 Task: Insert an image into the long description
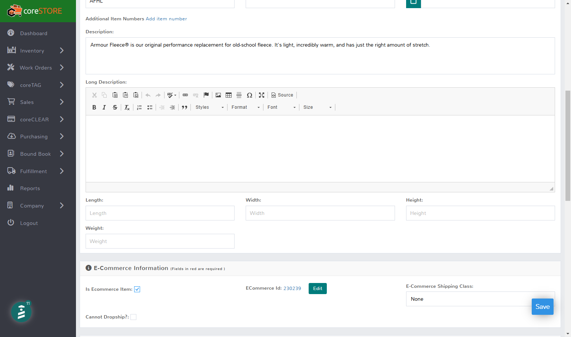[218, 95]
